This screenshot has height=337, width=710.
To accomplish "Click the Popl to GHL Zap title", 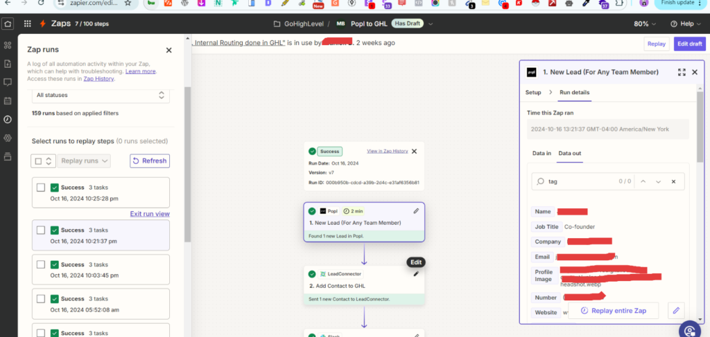I will pos(369,24).
